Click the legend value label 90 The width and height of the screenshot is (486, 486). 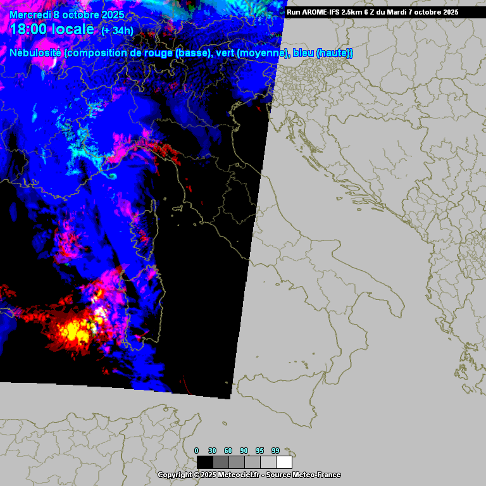point(244,451)
